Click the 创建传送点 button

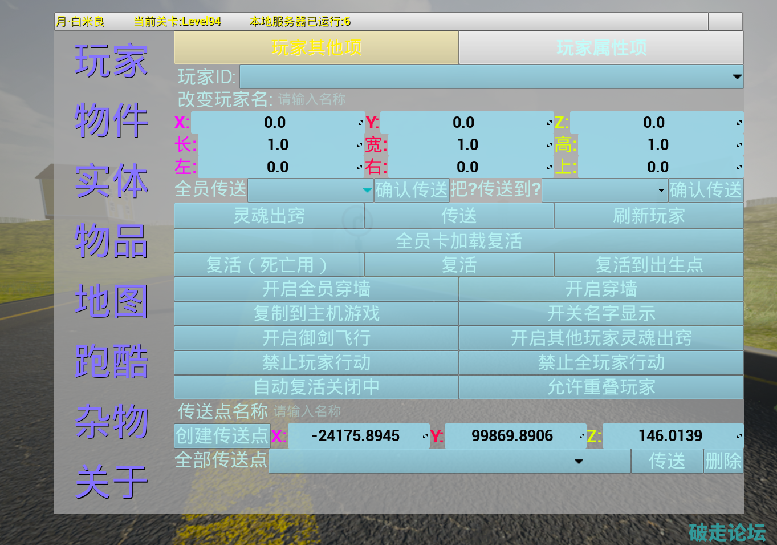click(x=222, y=436)
